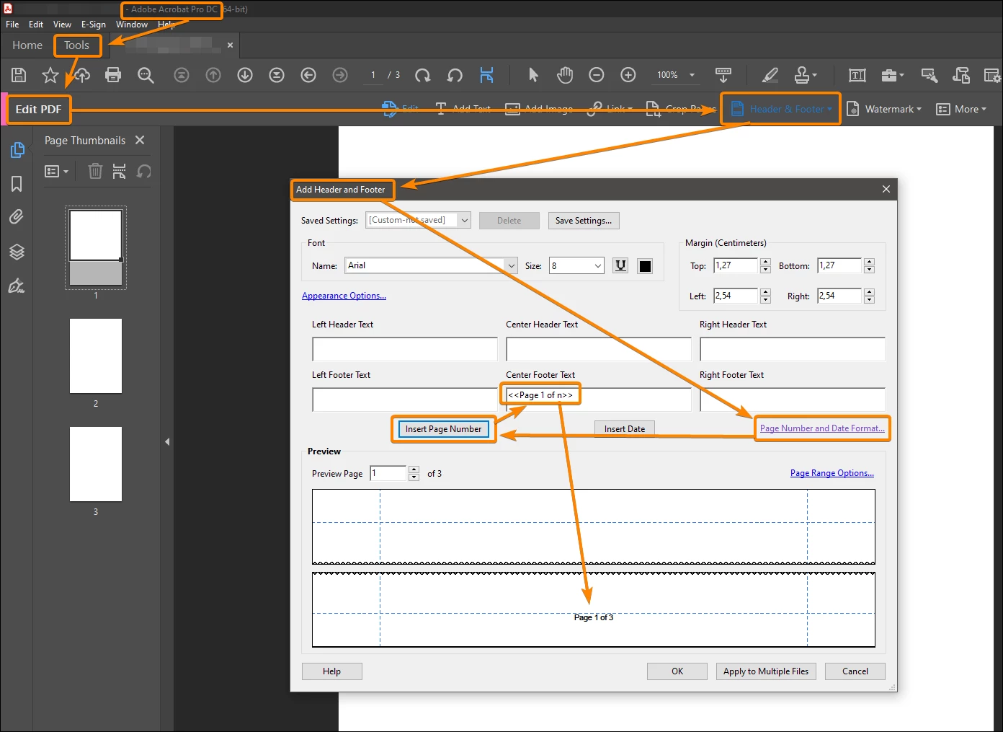Open the black font color swatch
Viewport: 1003px width, 732px height.
tap(645, 265)
